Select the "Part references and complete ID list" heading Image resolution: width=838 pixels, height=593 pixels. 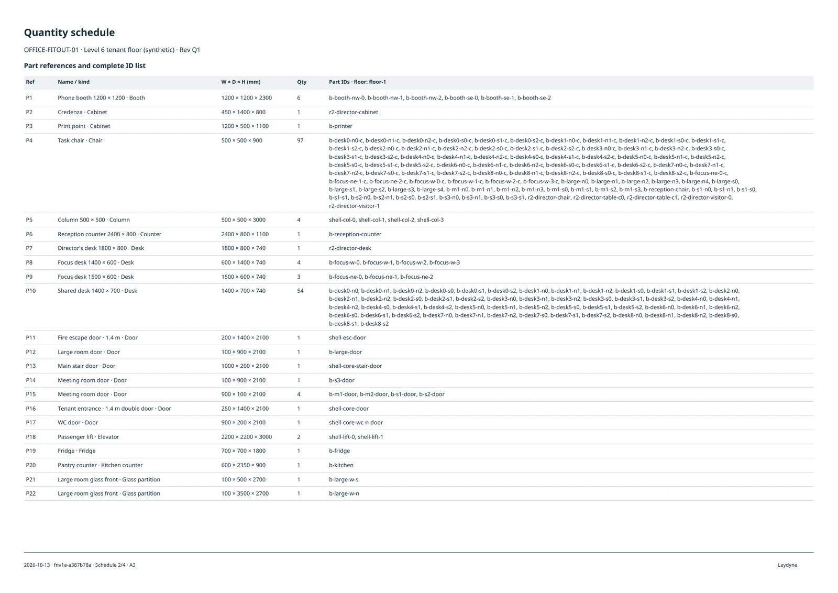85,65
